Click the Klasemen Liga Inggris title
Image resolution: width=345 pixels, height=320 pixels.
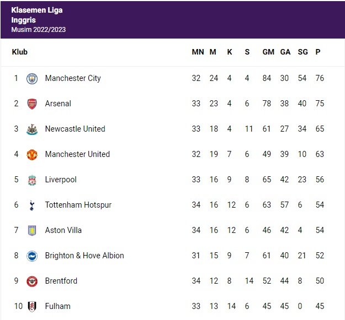[x=36, y=15]
